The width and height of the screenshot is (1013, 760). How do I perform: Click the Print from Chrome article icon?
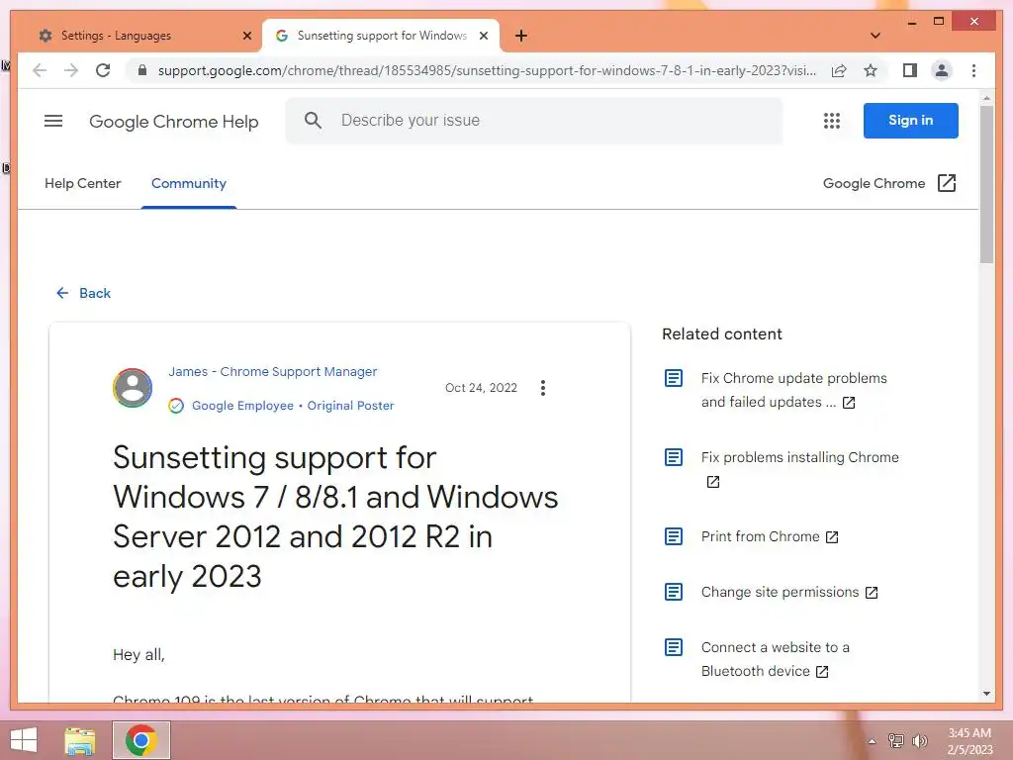[x=673, y=536]
